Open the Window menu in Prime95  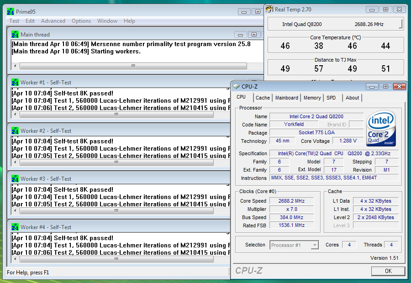pyautogui.click(x=107, y=21)
